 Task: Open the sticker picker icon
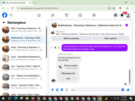[62, 90]
